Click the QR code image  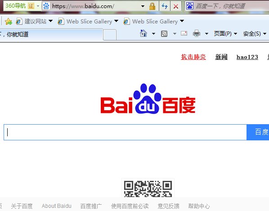148,189
